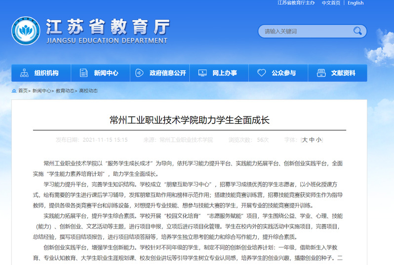The height and width of the screenshot is (265, 394).
Task: Open the 组织机构 navigation menu
Action: click(46, 73)
